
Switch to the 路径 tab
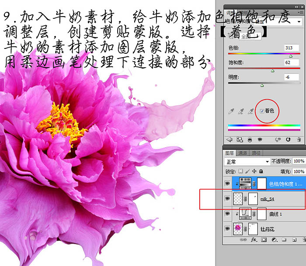[256, 153]
